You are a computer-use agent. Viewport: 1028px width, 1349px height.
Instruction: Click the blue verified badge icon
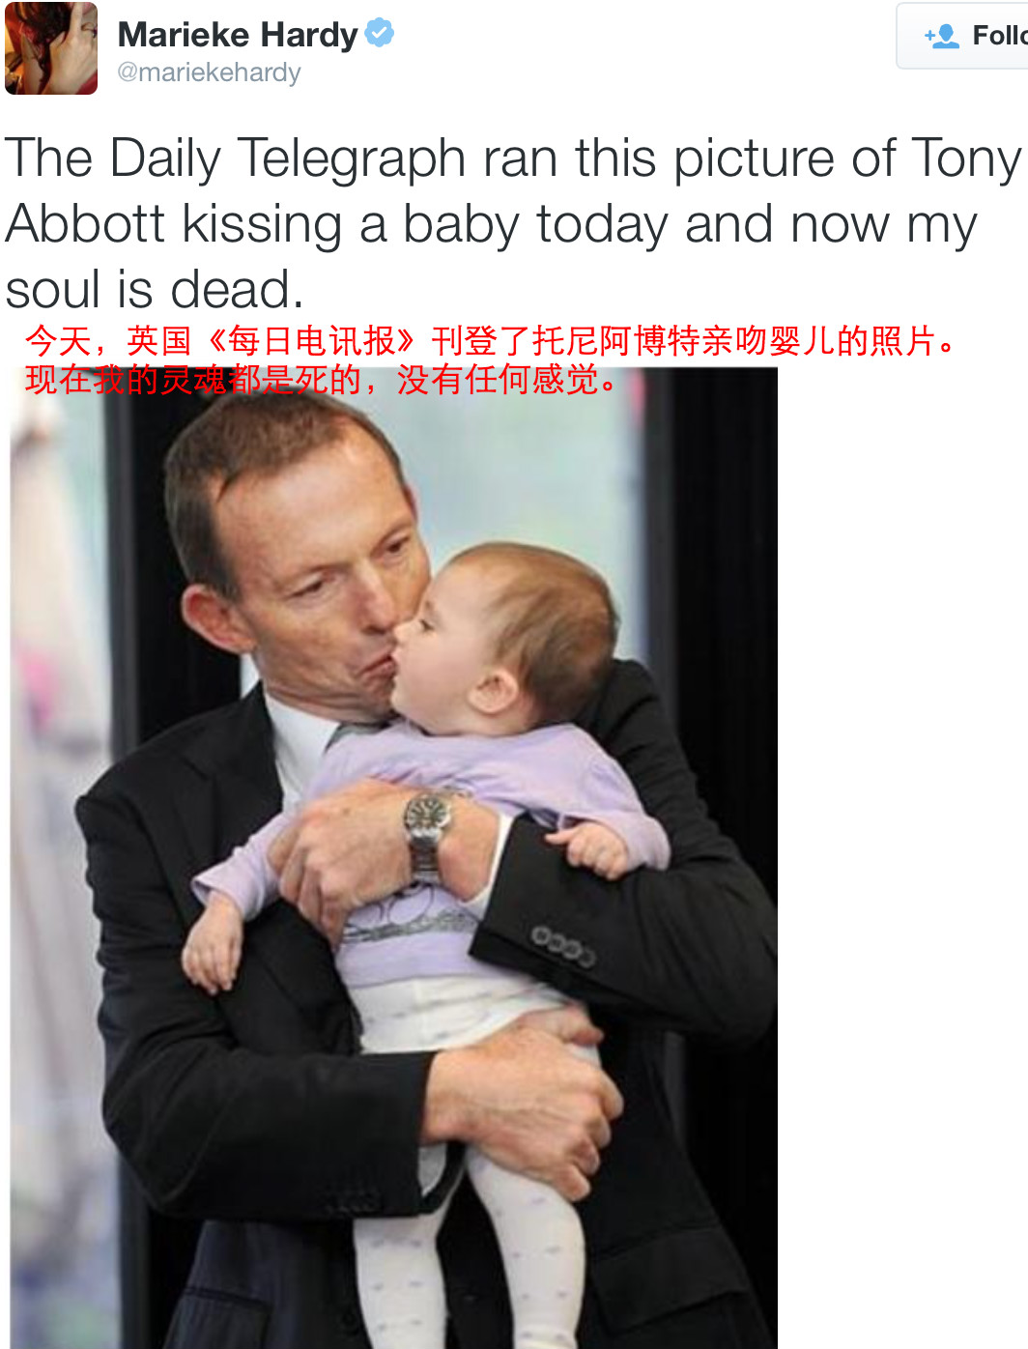[380, 33]
